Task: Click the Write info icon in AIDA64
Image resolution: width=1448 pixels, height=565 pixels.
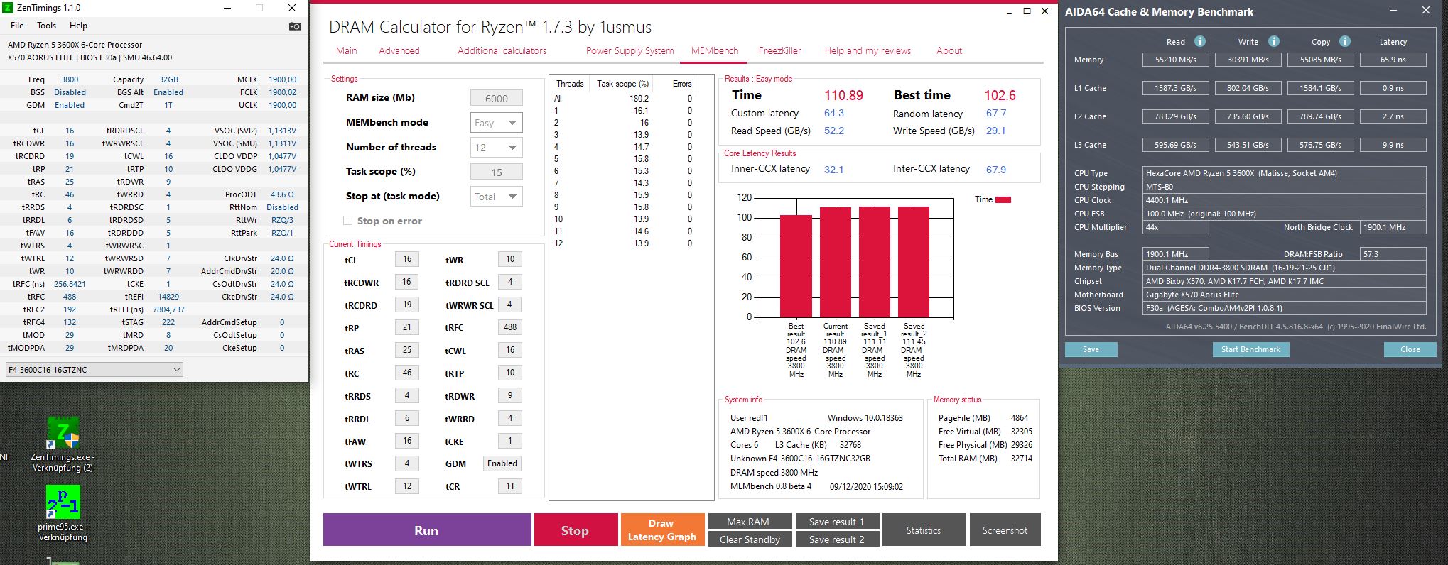Action: tap(1273, 41)
